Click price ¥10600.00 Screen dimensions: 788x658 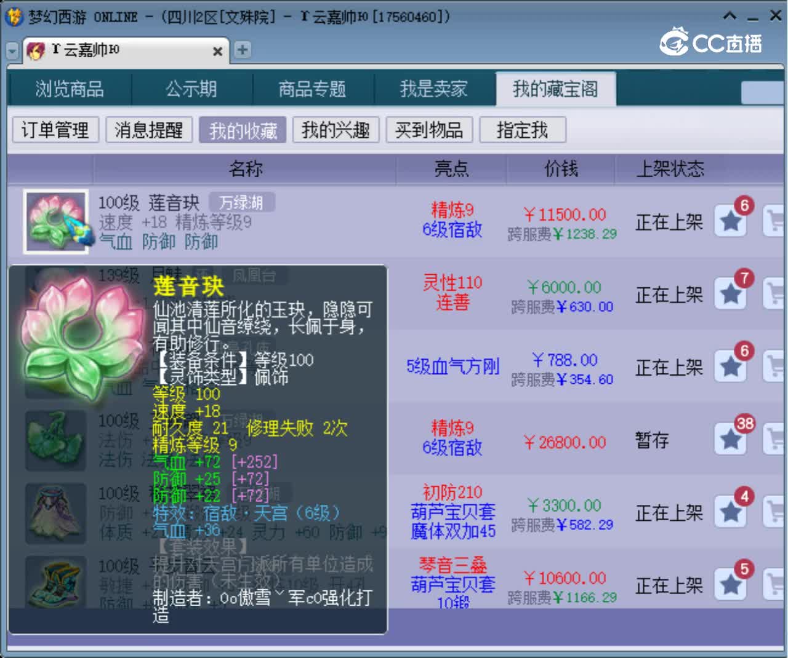click(x=565, y=578)
